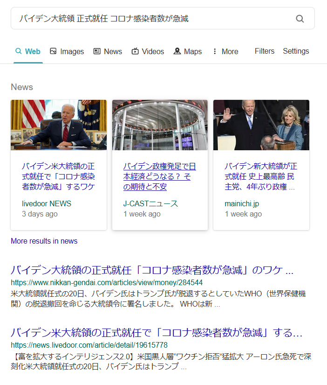Screen dimensions: 327x385
Task: Open the nikkan-gendai search result title
Action: (152, 270)
